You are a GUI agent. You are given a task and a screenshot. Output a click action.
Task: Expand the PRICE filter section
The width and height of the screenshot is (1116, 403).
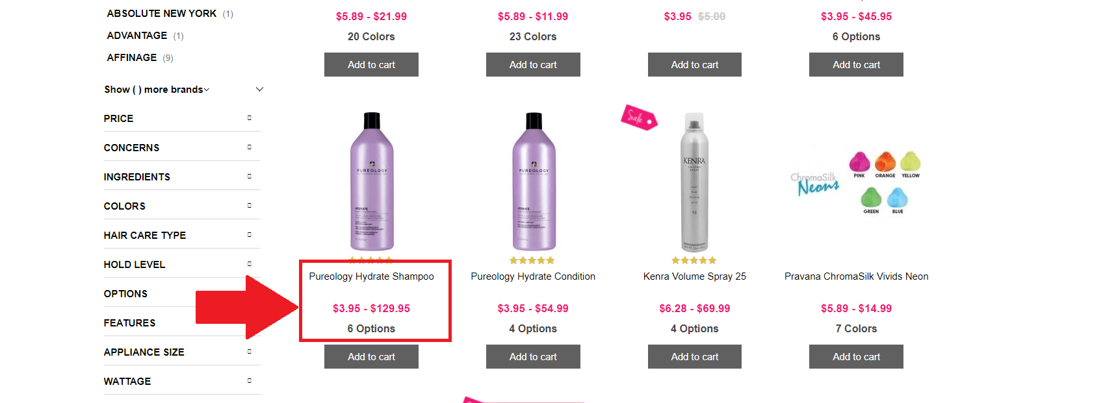(x=249, y=118)
